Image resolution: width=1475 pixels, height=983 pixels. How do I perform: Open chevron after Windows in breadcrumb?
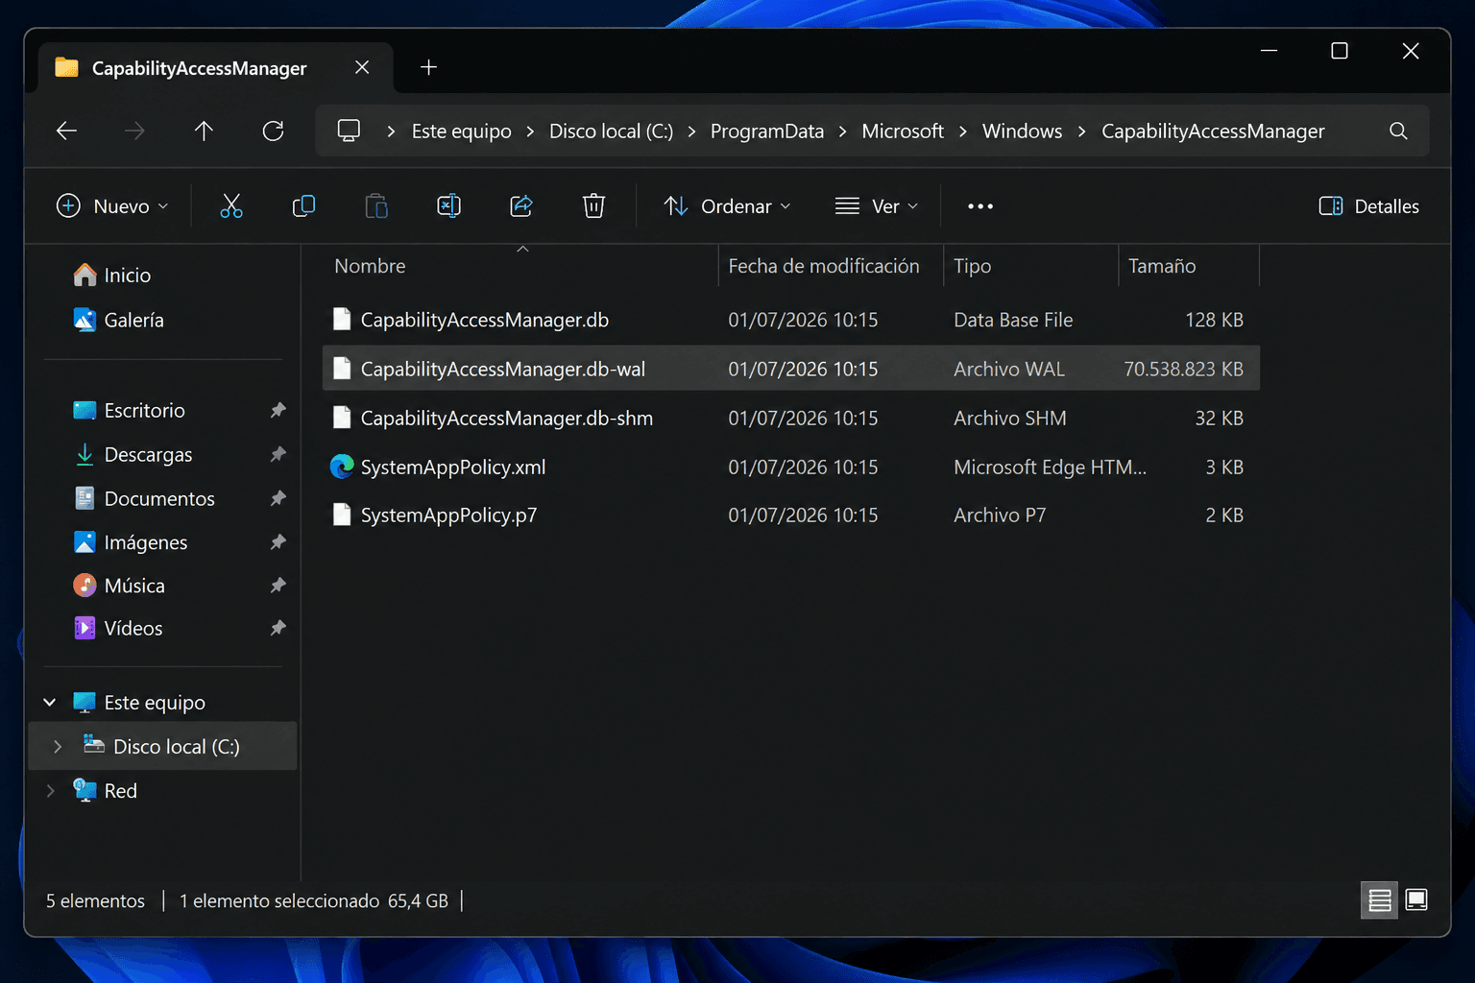click(1081, 132)
